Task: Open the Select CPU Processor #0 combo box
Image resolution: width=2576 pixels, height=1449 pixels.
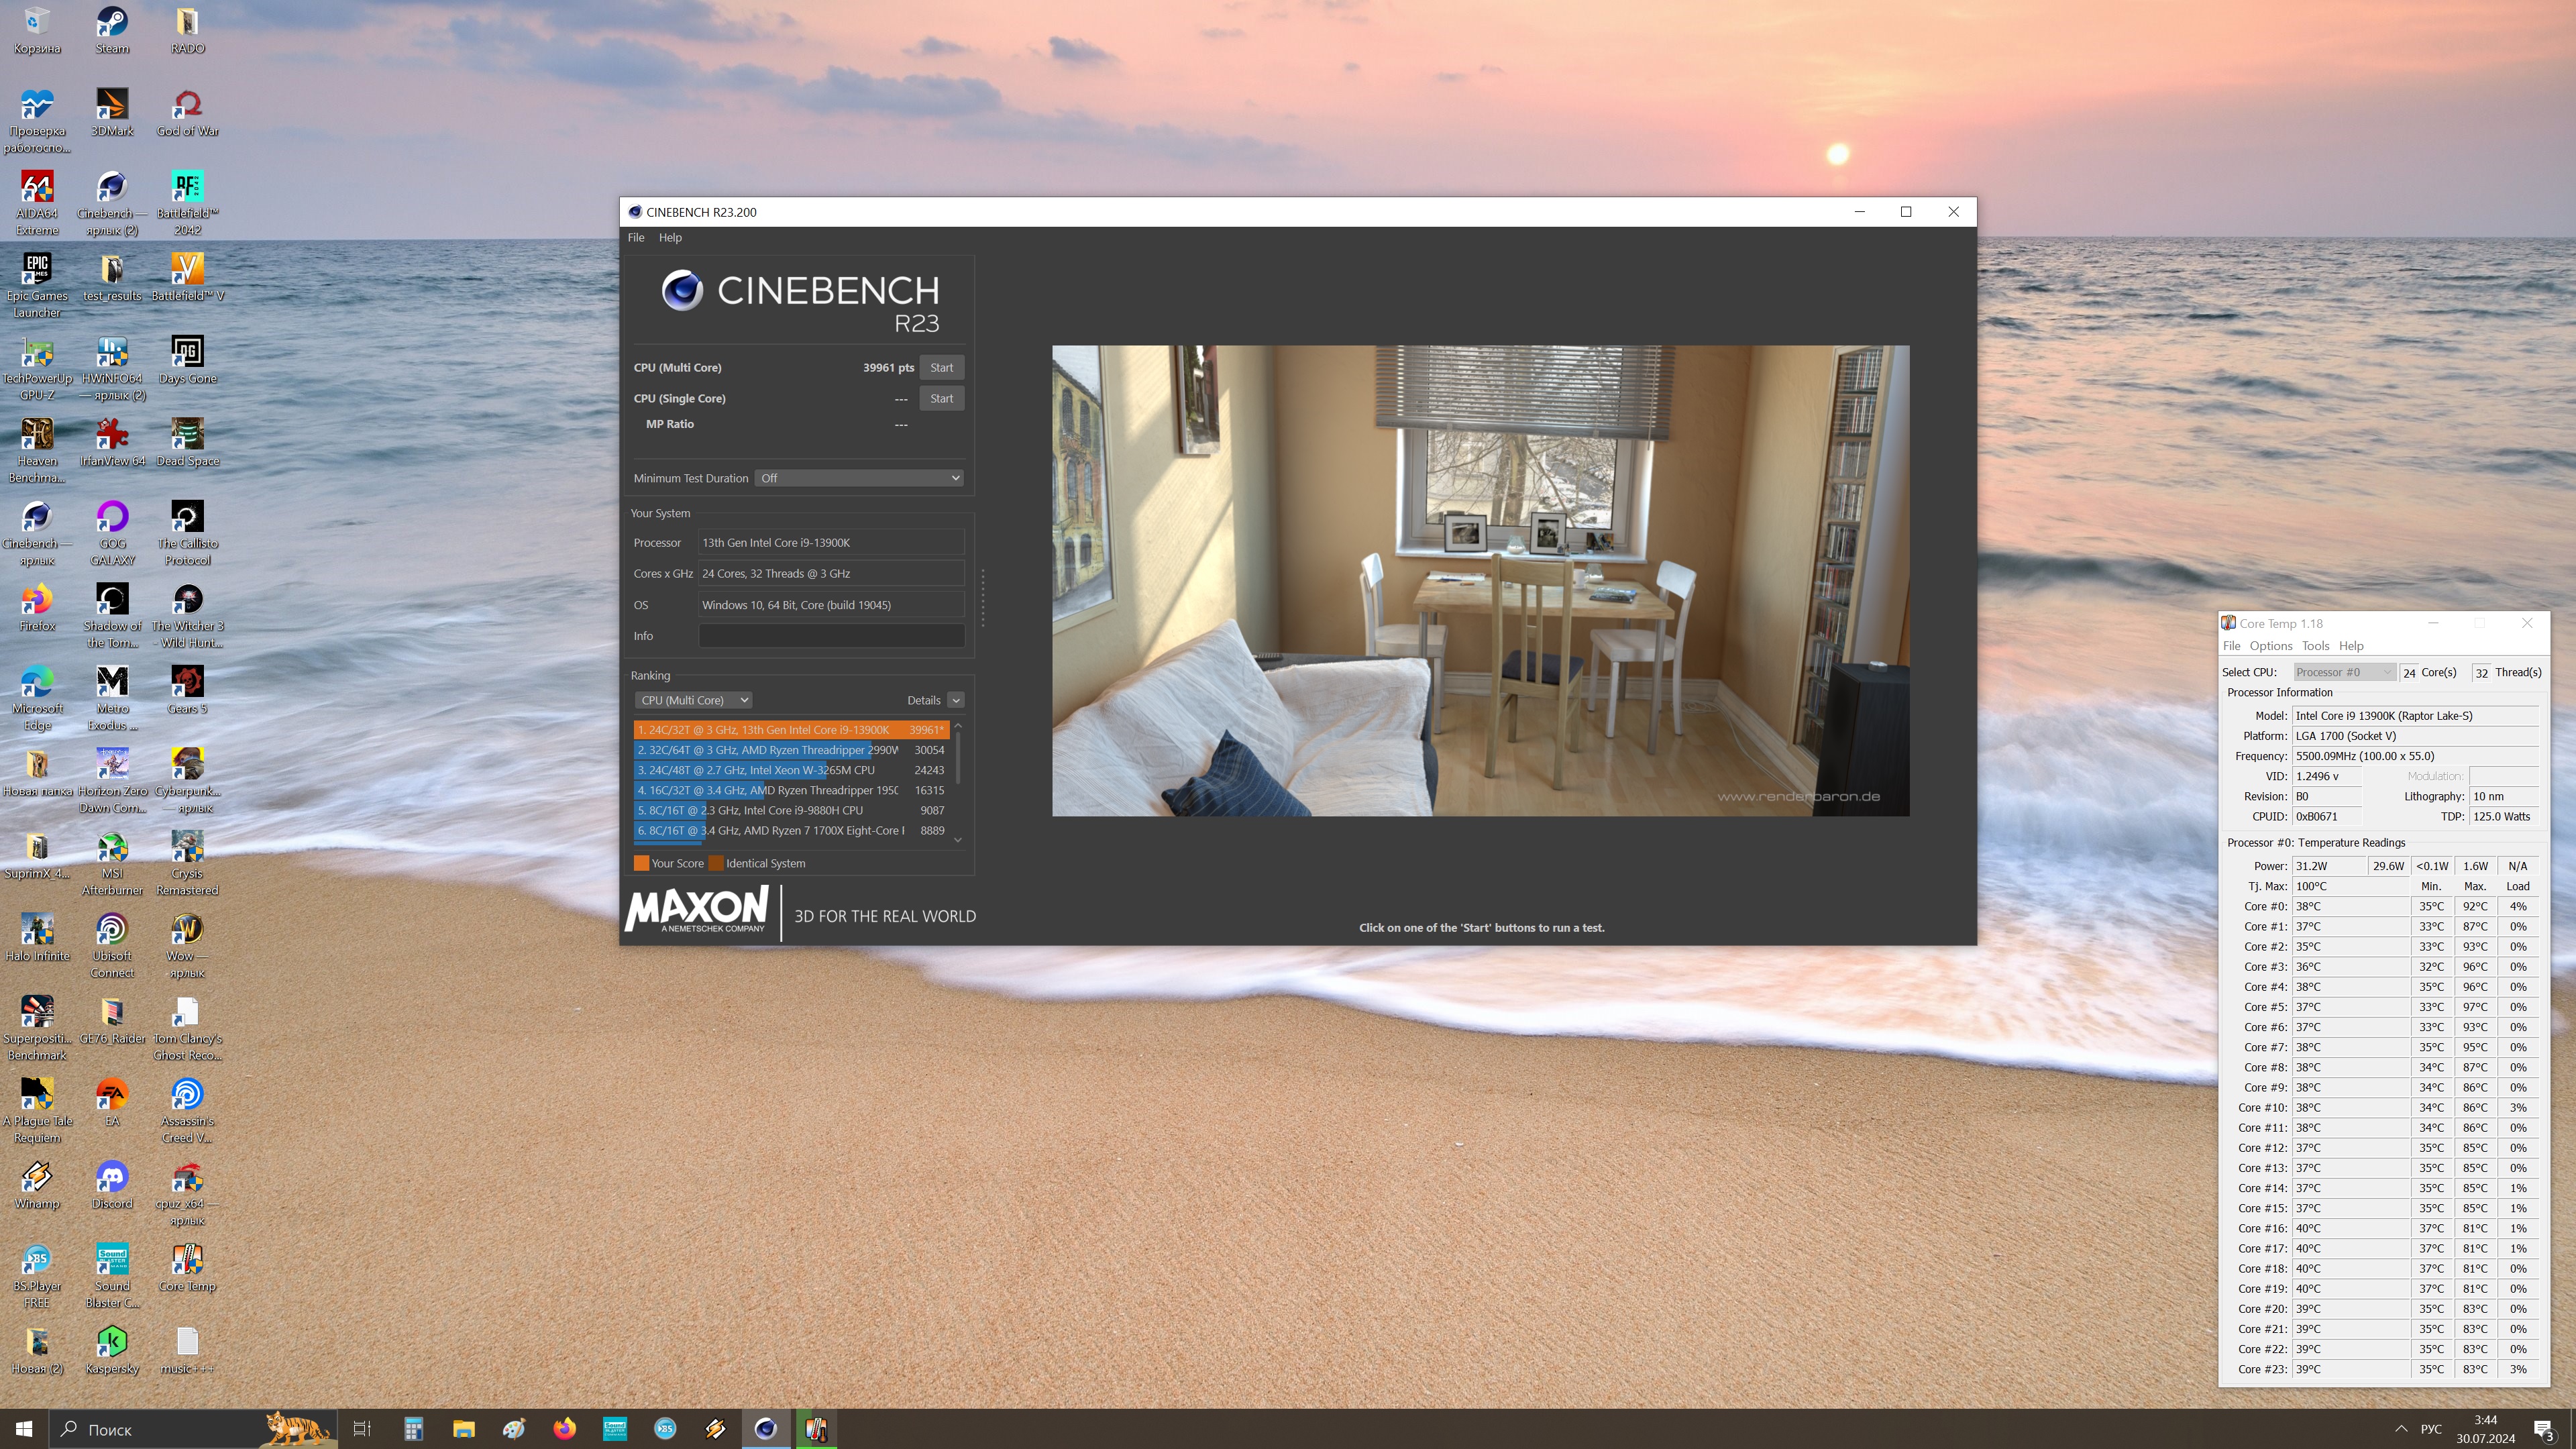Action: click(x=2343, y=672)
